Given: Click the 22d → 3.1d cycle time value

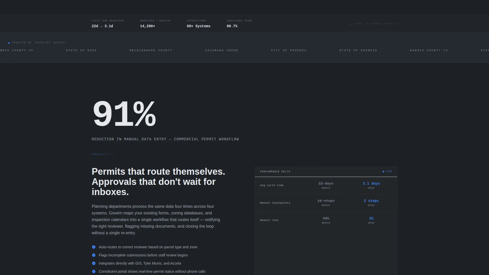Looking at the screenshot, I should pyautogui.click(x=102, y=26).
